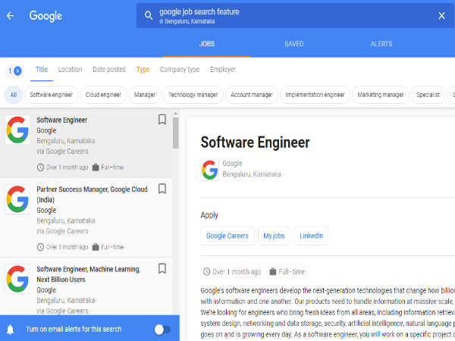This screenshot has width=455, height=341.
Task: Apply via Google Careers button
Action: pos(227,236)
